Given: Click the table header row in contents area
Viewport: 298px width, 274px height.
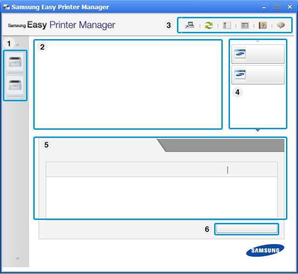Looking at the screenshot, I should coord(162,170).
